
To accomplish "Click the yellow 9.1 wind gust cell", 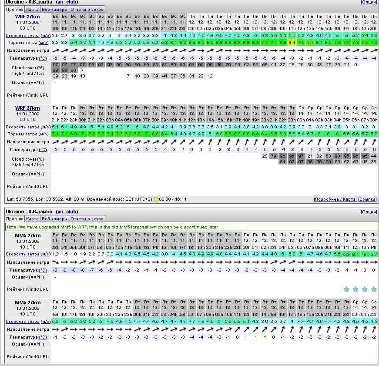I will [x=292, y=43].
